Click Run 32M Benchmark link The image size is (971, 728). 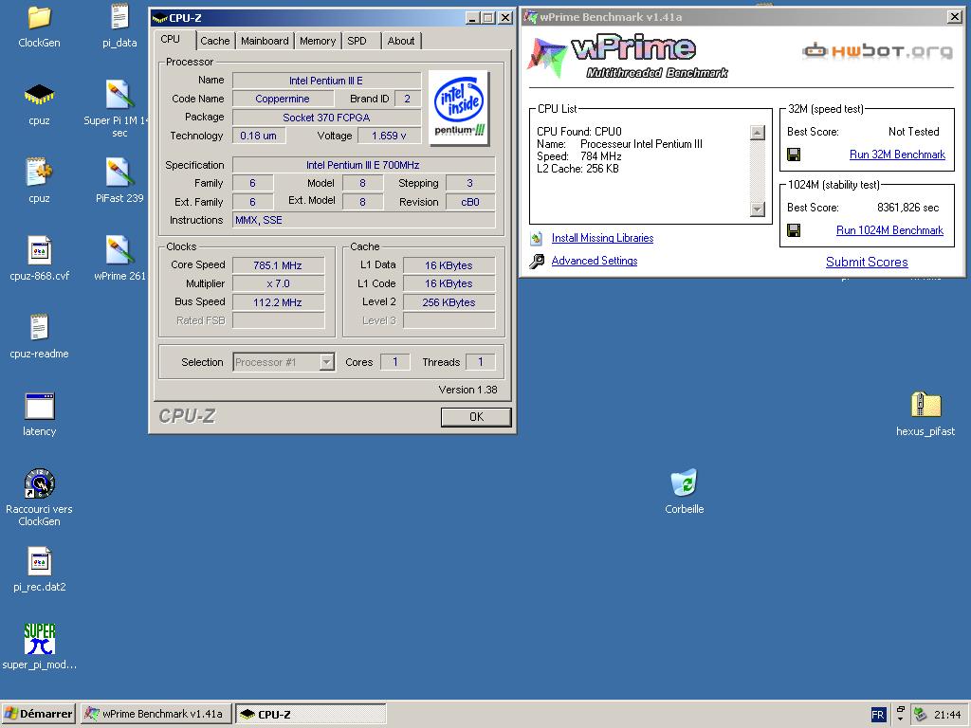tap(897, 155)
